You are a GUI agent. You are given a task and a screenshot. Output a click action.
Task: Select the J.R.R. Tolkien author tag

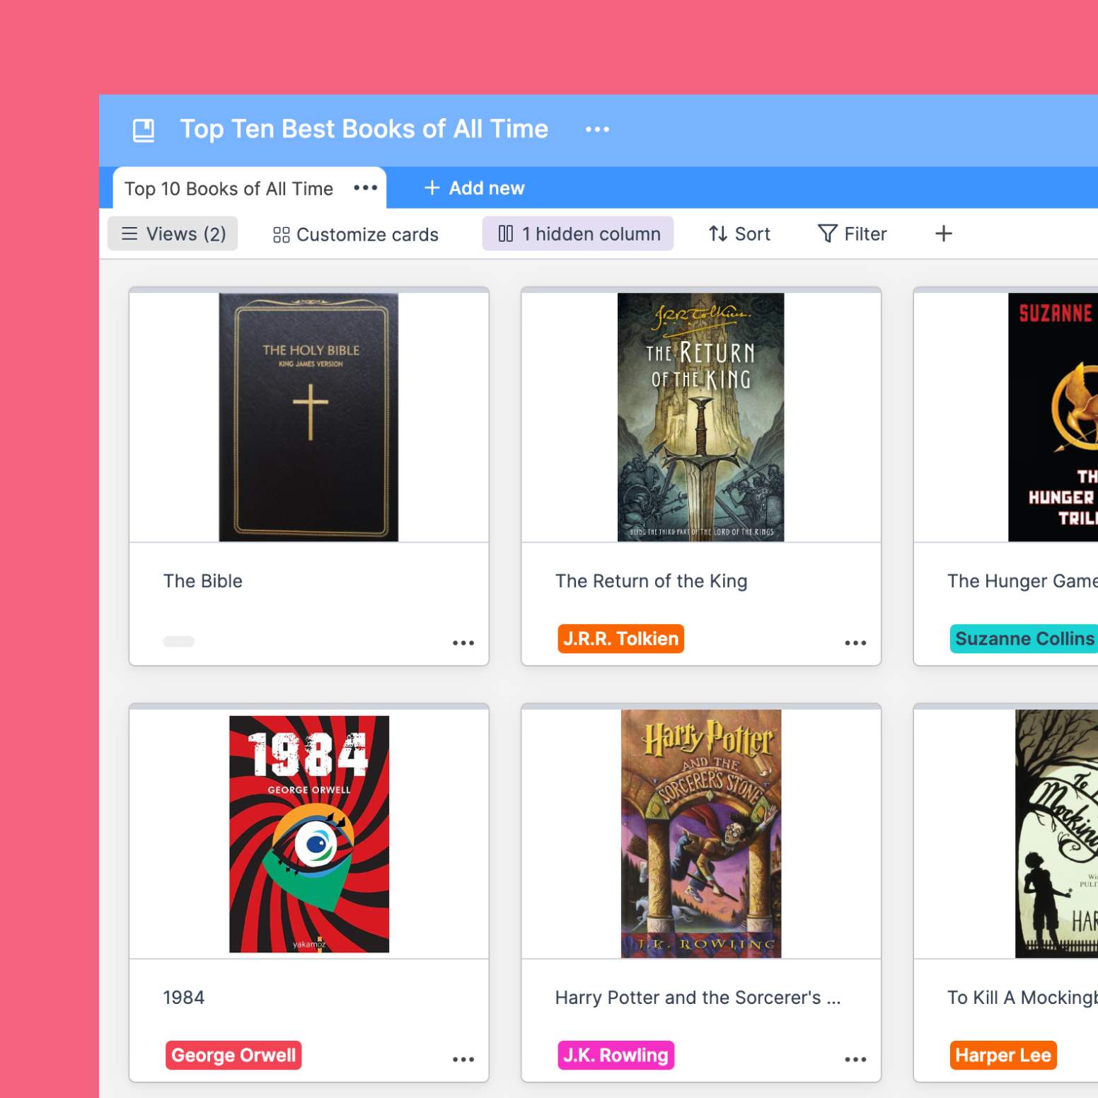(x=620, y=638)
